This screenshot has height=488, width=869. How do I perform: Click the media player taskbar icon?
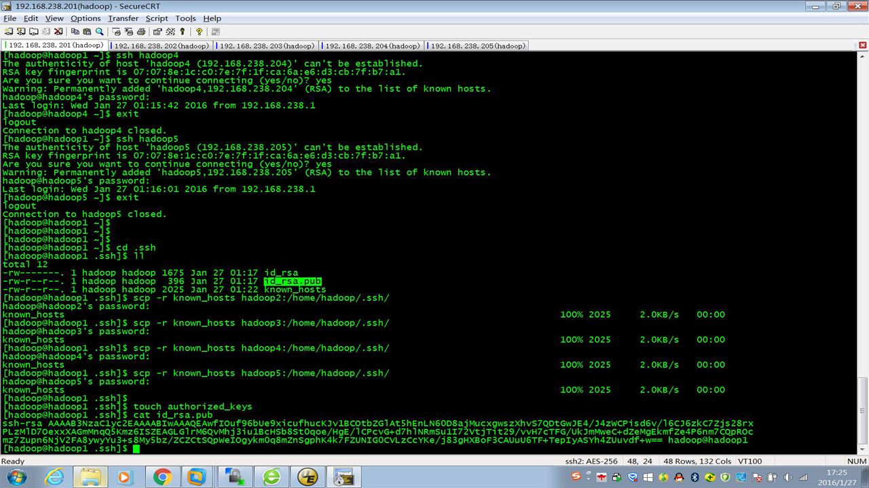[124, 477]
